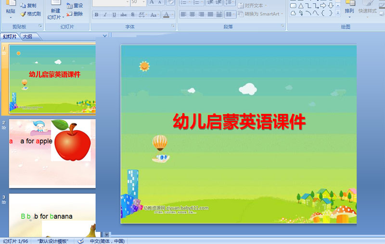The width and height of the screenshot is (385, 244).
Task: Click the Distributed alignment button
Action: click(219, 14)
